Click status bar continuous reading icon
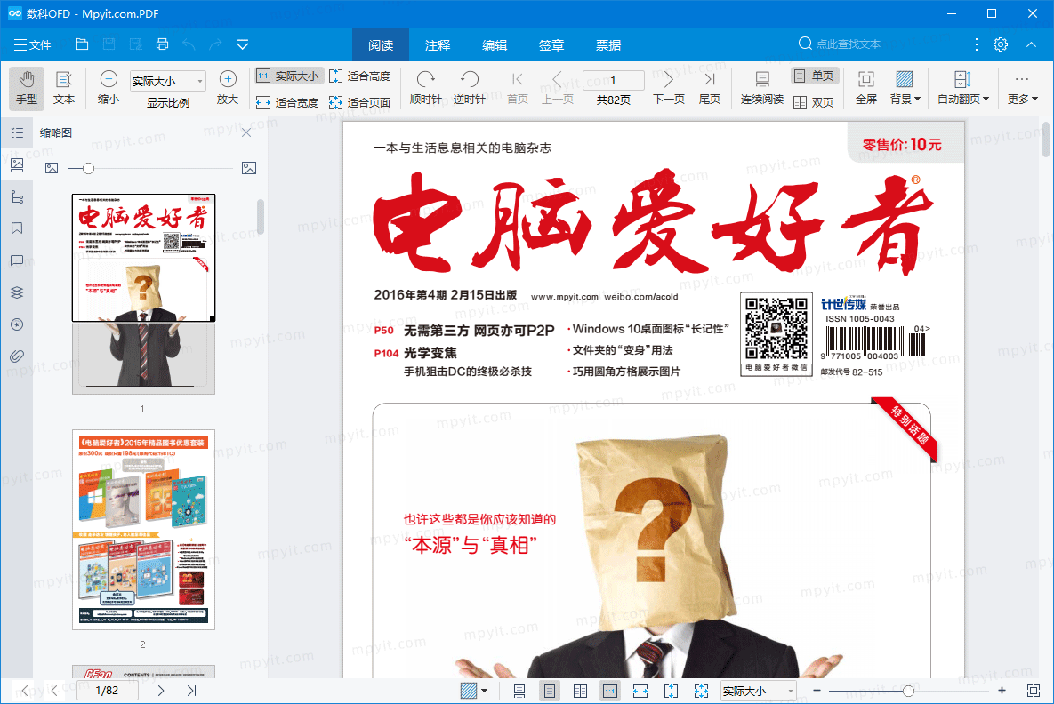The image size is (1054, 704). click(x=519, y=691)
